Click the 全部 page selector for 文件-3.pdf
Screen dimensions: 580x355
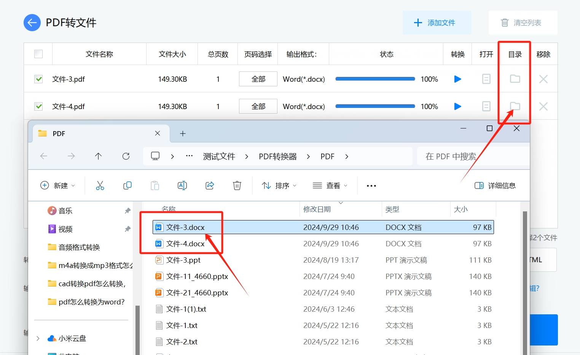[258, 79]
